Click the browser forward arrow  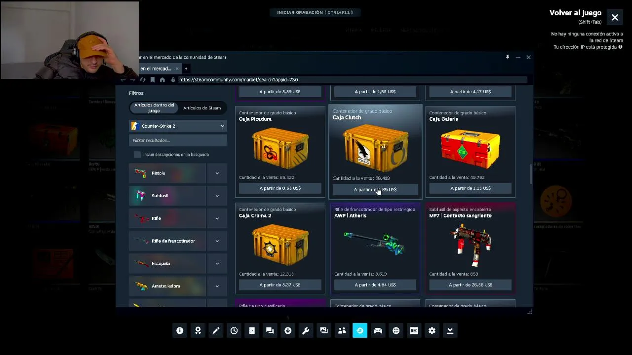tap(132, 79)
